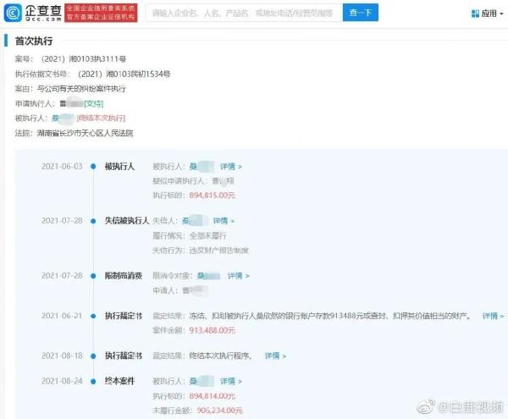Click the red official credit agency banner

pyautogui.click(x=101, y=13)
